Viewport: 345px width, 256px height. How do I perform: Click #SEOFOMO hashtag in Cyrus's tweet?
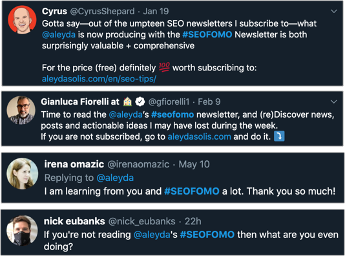click(207, 34)
